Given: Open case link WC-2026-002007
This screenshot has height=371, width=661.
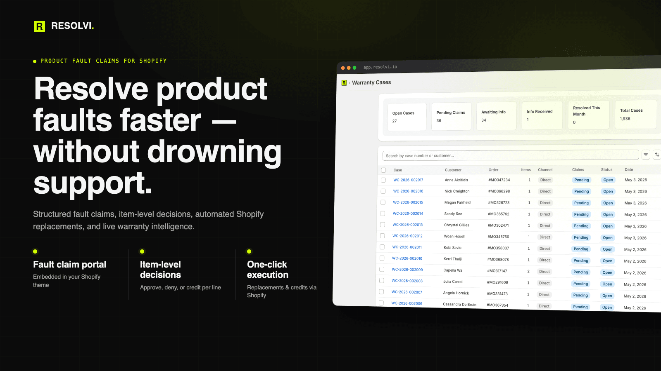Looking at the screenshot, I should [407, 292].
